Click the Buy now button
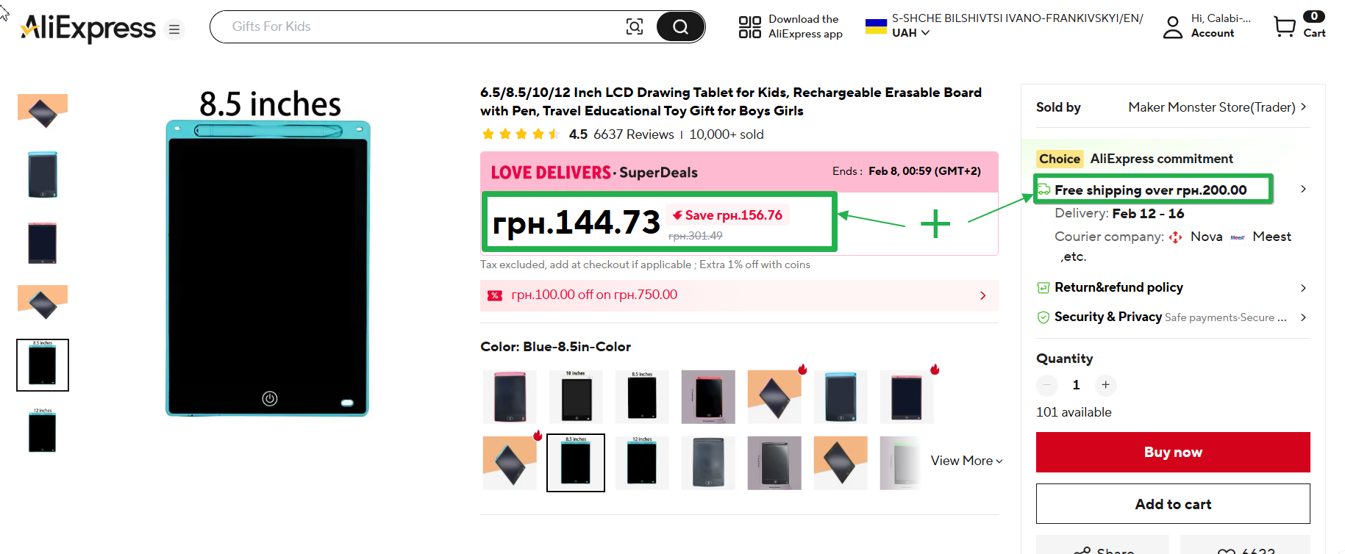Screen dimensions: 1345x554 [x=1172, y=452]
